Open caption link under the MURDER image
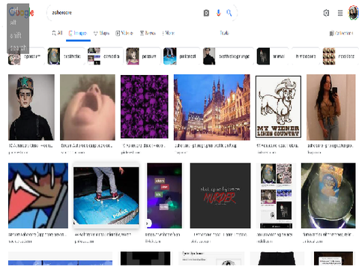The width and height of the screenshot is (359, 270). pyautogui.click(x=220, y=235)
